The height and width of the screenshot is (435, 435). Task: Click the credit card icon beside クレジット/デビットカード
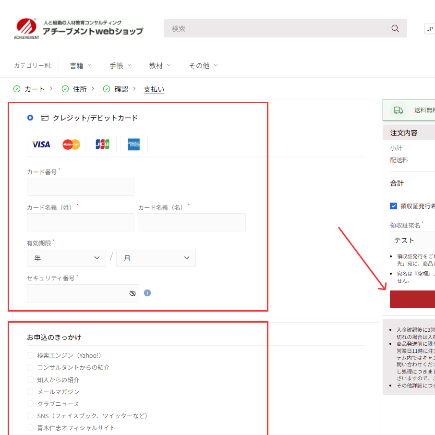pyautogui.click(x=44, y=118)
